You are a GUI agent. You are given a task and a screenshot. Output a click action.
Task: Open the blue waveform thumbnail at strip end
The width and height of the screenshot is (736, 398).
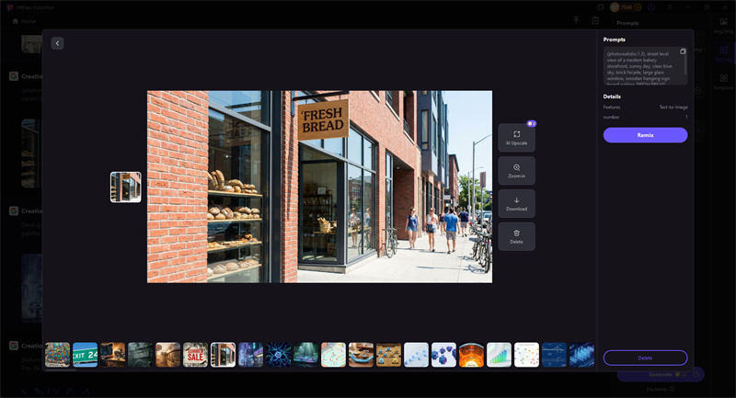[581, 355]
